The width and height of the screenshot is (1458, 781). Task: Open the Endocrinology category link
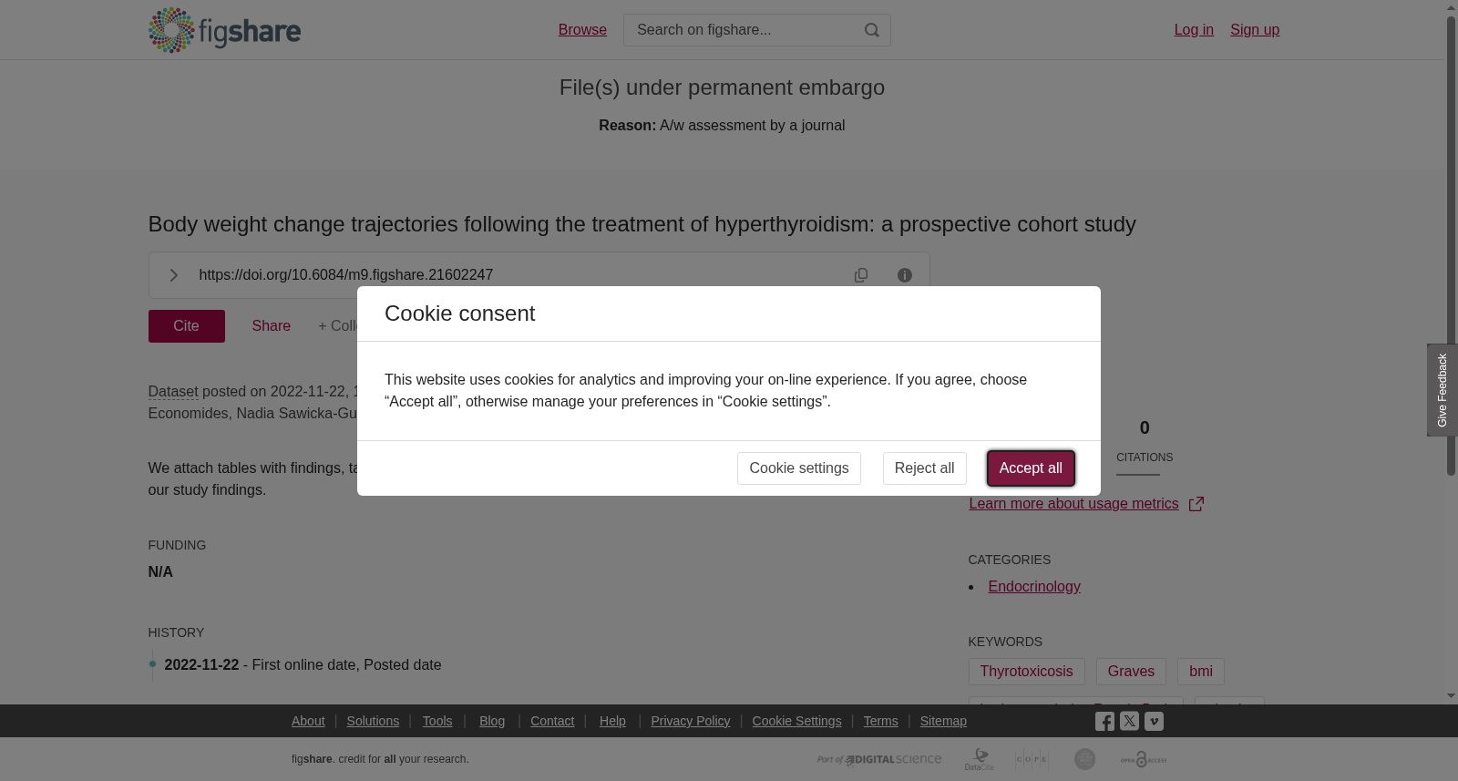click(1034, 587)
